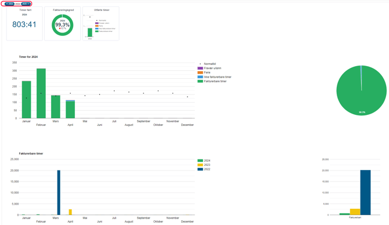This screenshot has height=225, width=389.
Task: Click the green 2024 swatch in the Fakturerbare timer chart legend
Action: point(200,161)
